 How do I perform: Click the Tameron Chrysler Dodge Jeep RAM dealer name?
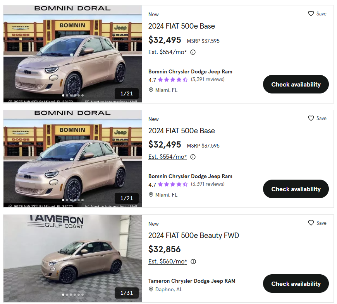tap(192, 281)
